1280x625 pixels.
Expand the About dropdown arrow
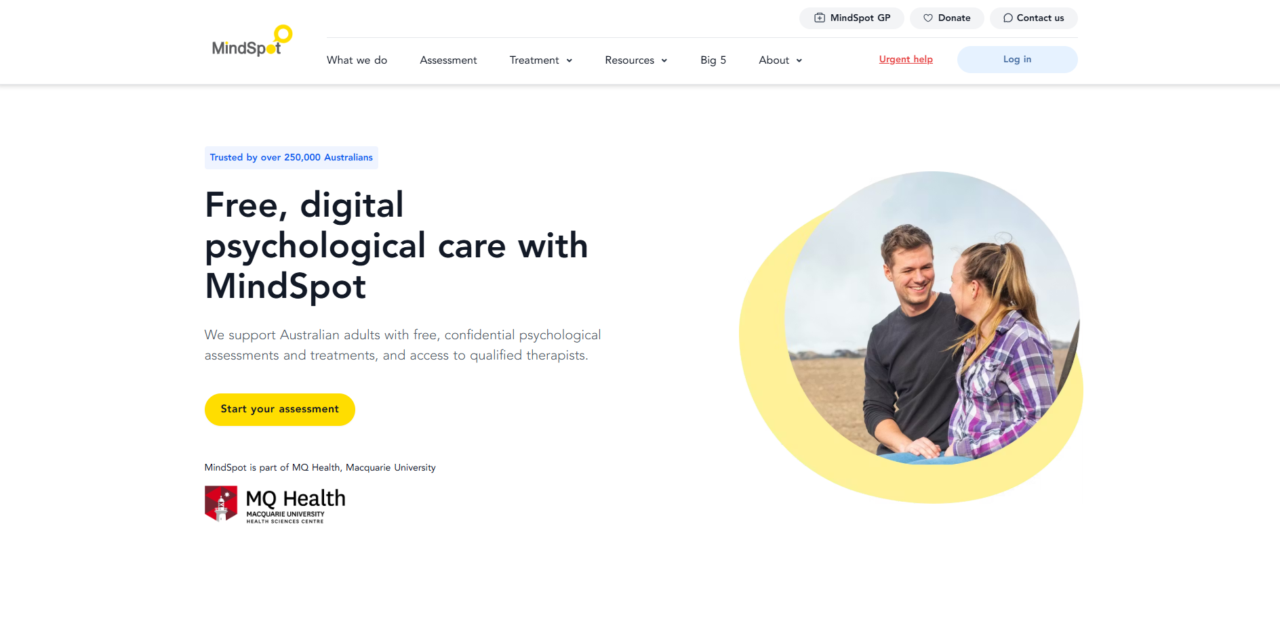pos(799,61)
